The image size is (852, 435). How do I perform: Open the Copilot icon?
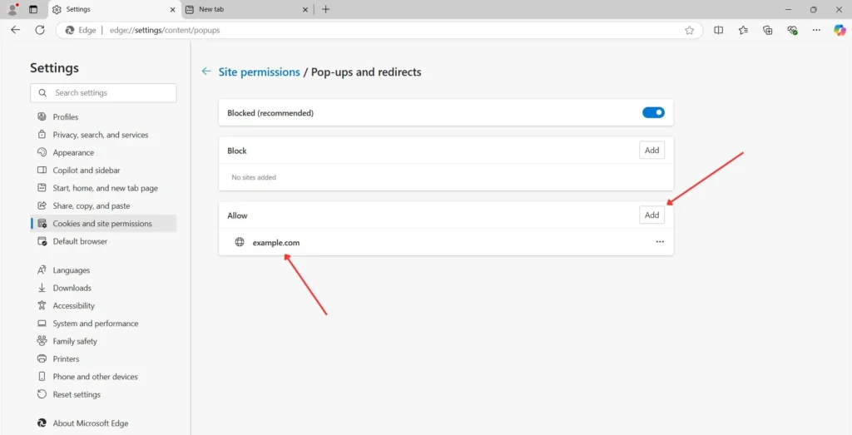pos(840,31)
